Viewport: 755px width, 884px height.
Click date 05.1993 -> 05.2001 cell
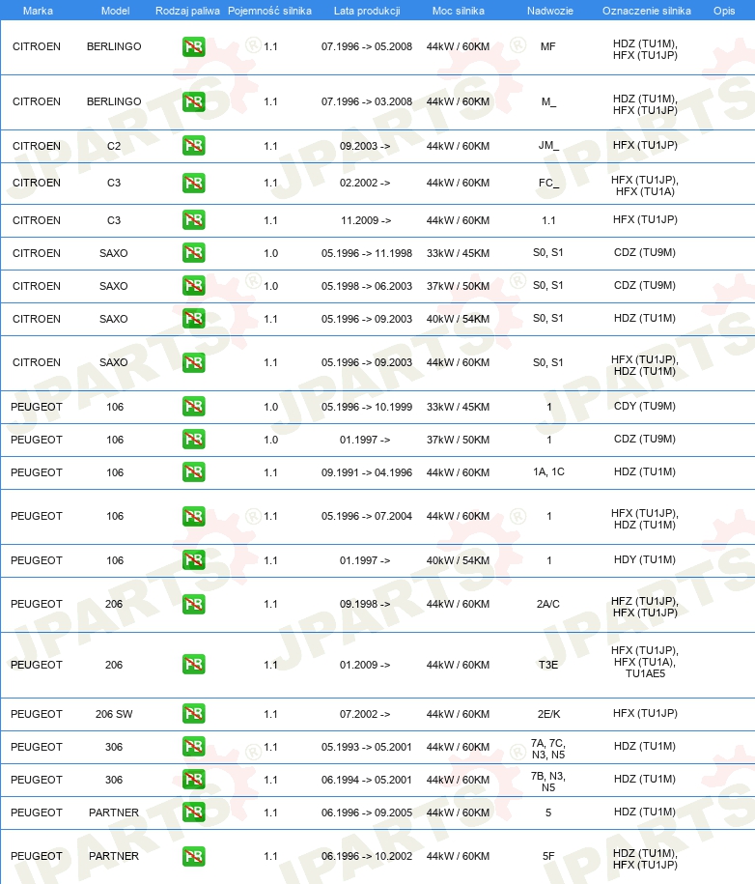click(367, 747)
